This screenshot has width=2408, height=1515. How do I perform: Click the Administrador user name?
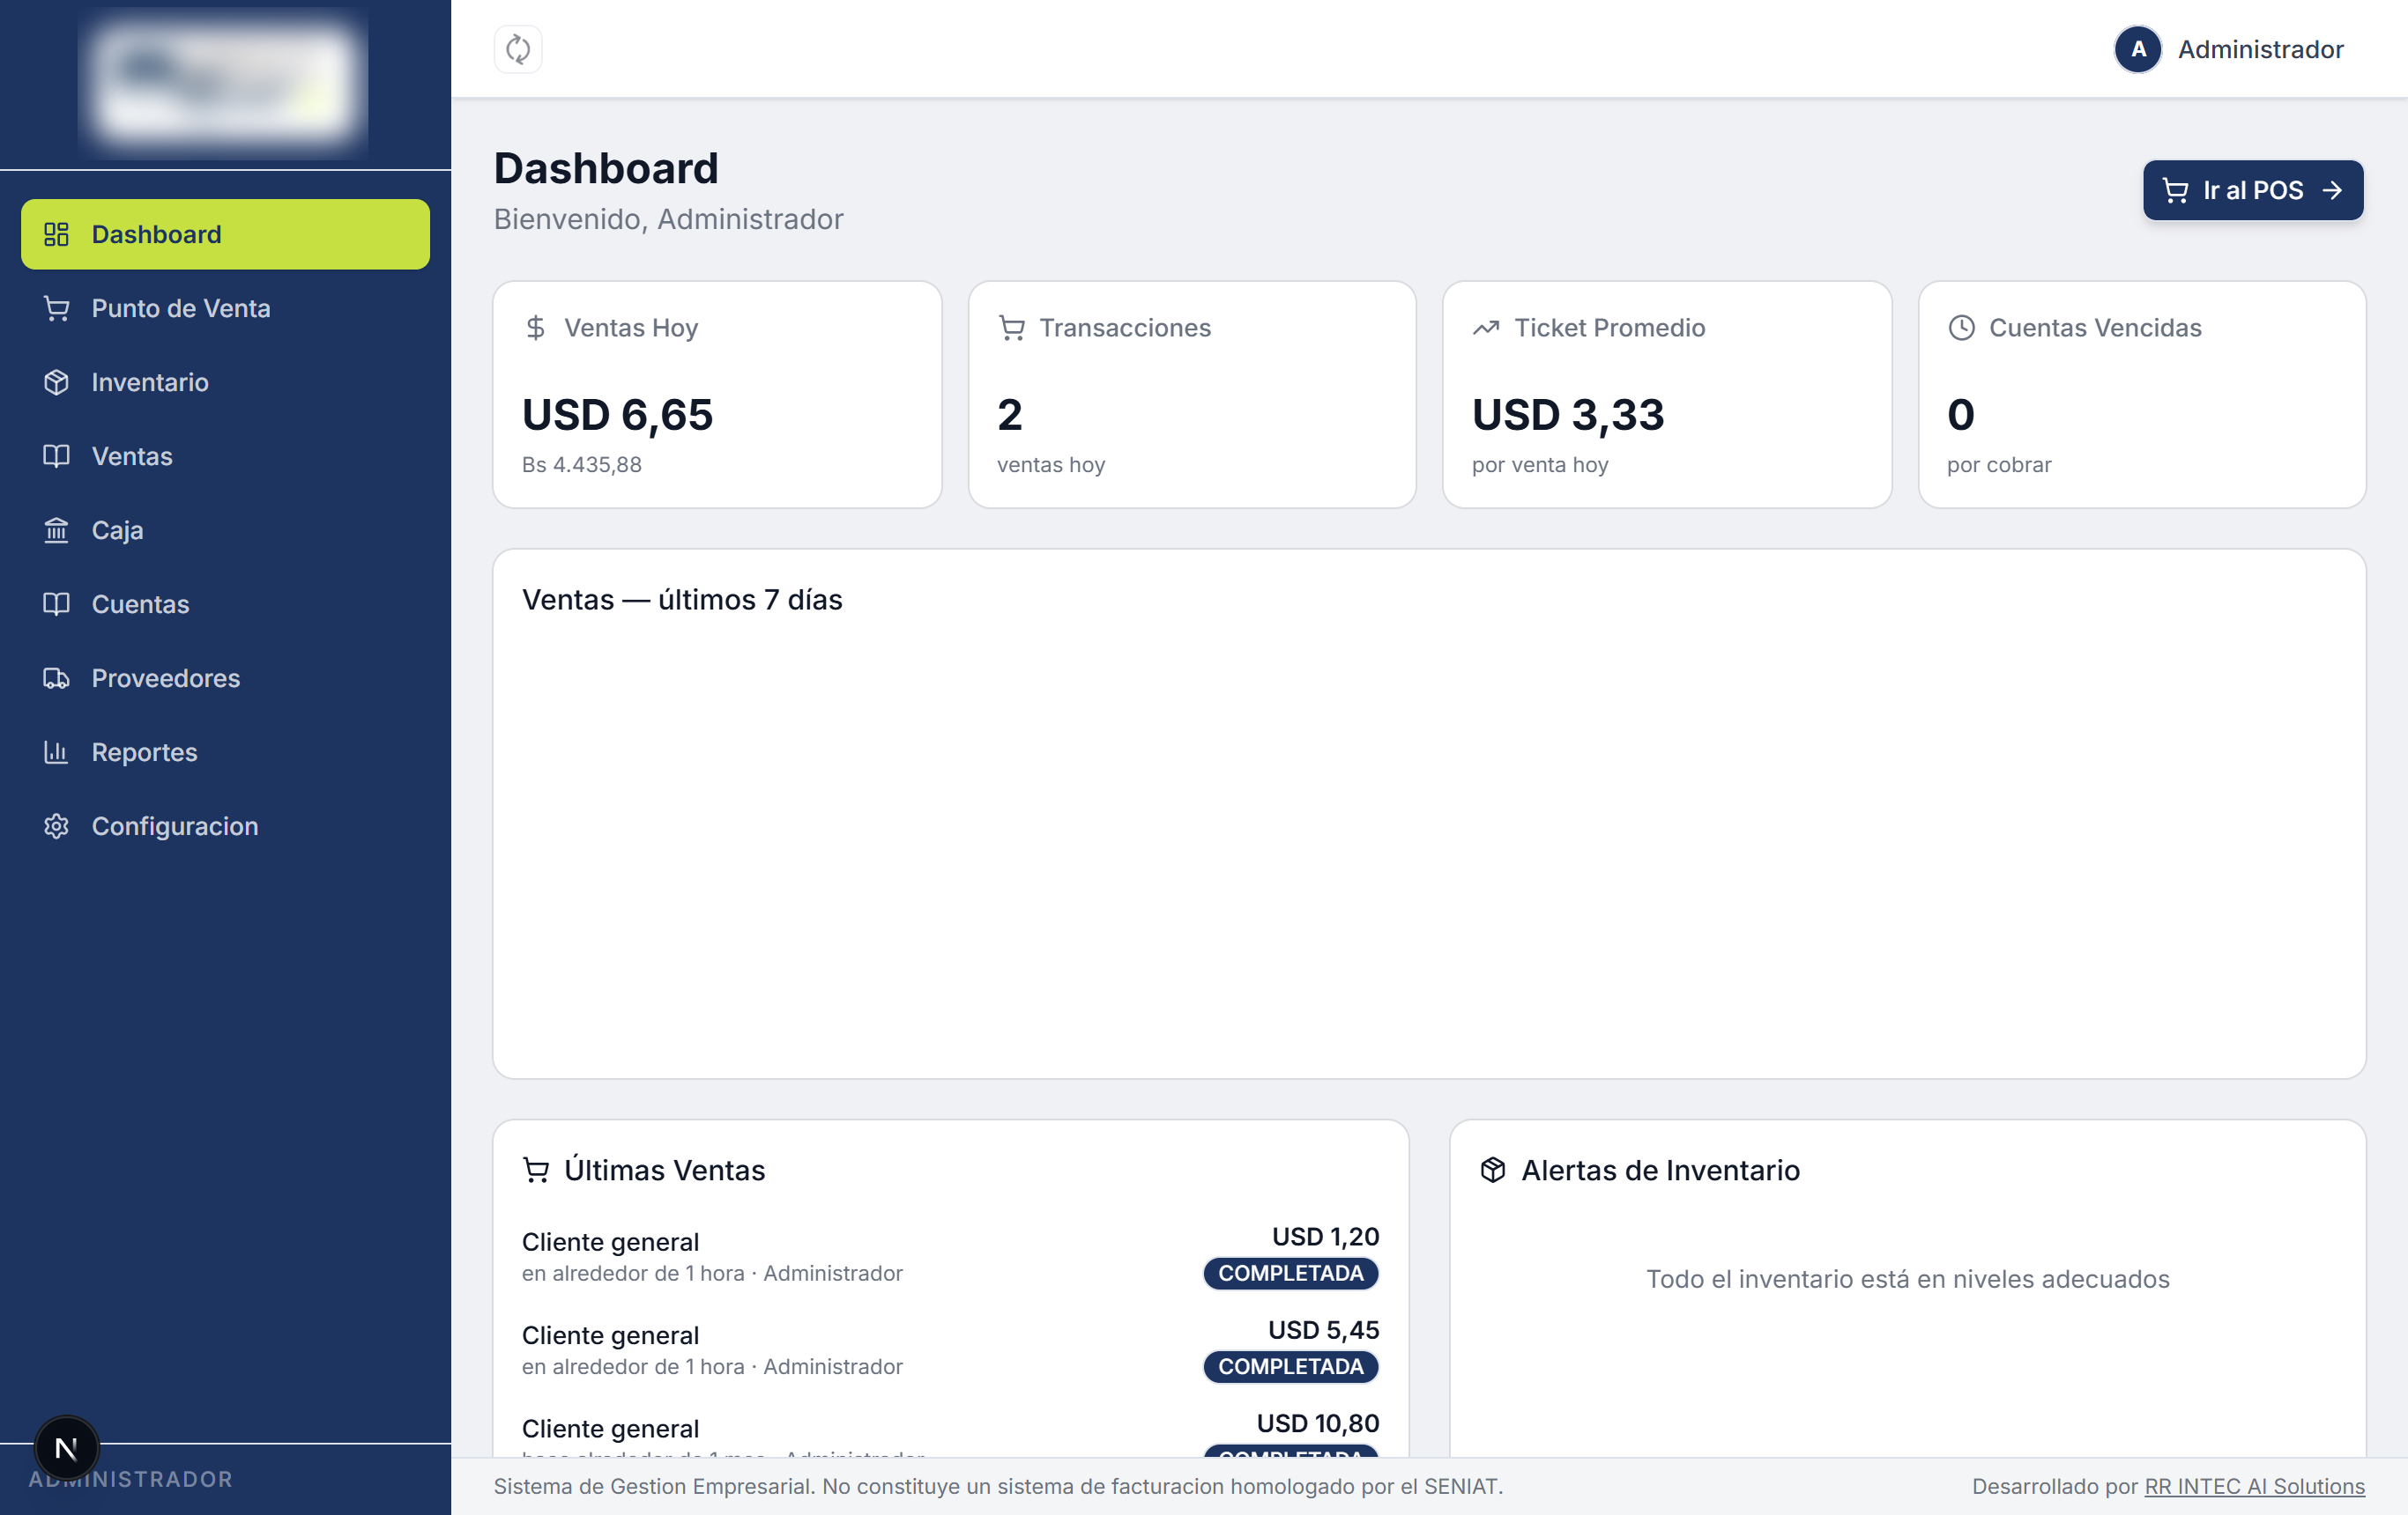[2260, 49]
